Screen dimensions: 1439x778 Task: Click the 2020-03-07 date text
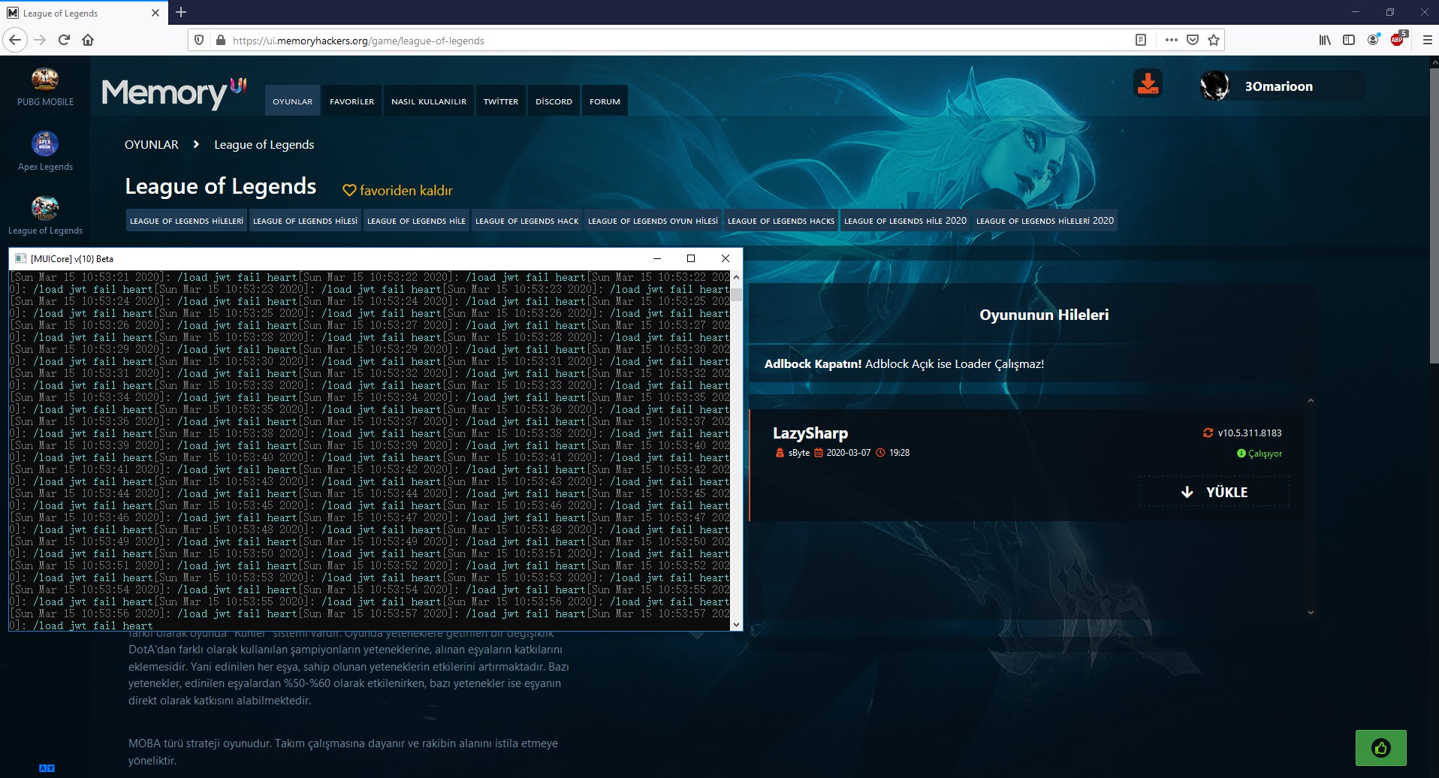coord(849,453)
